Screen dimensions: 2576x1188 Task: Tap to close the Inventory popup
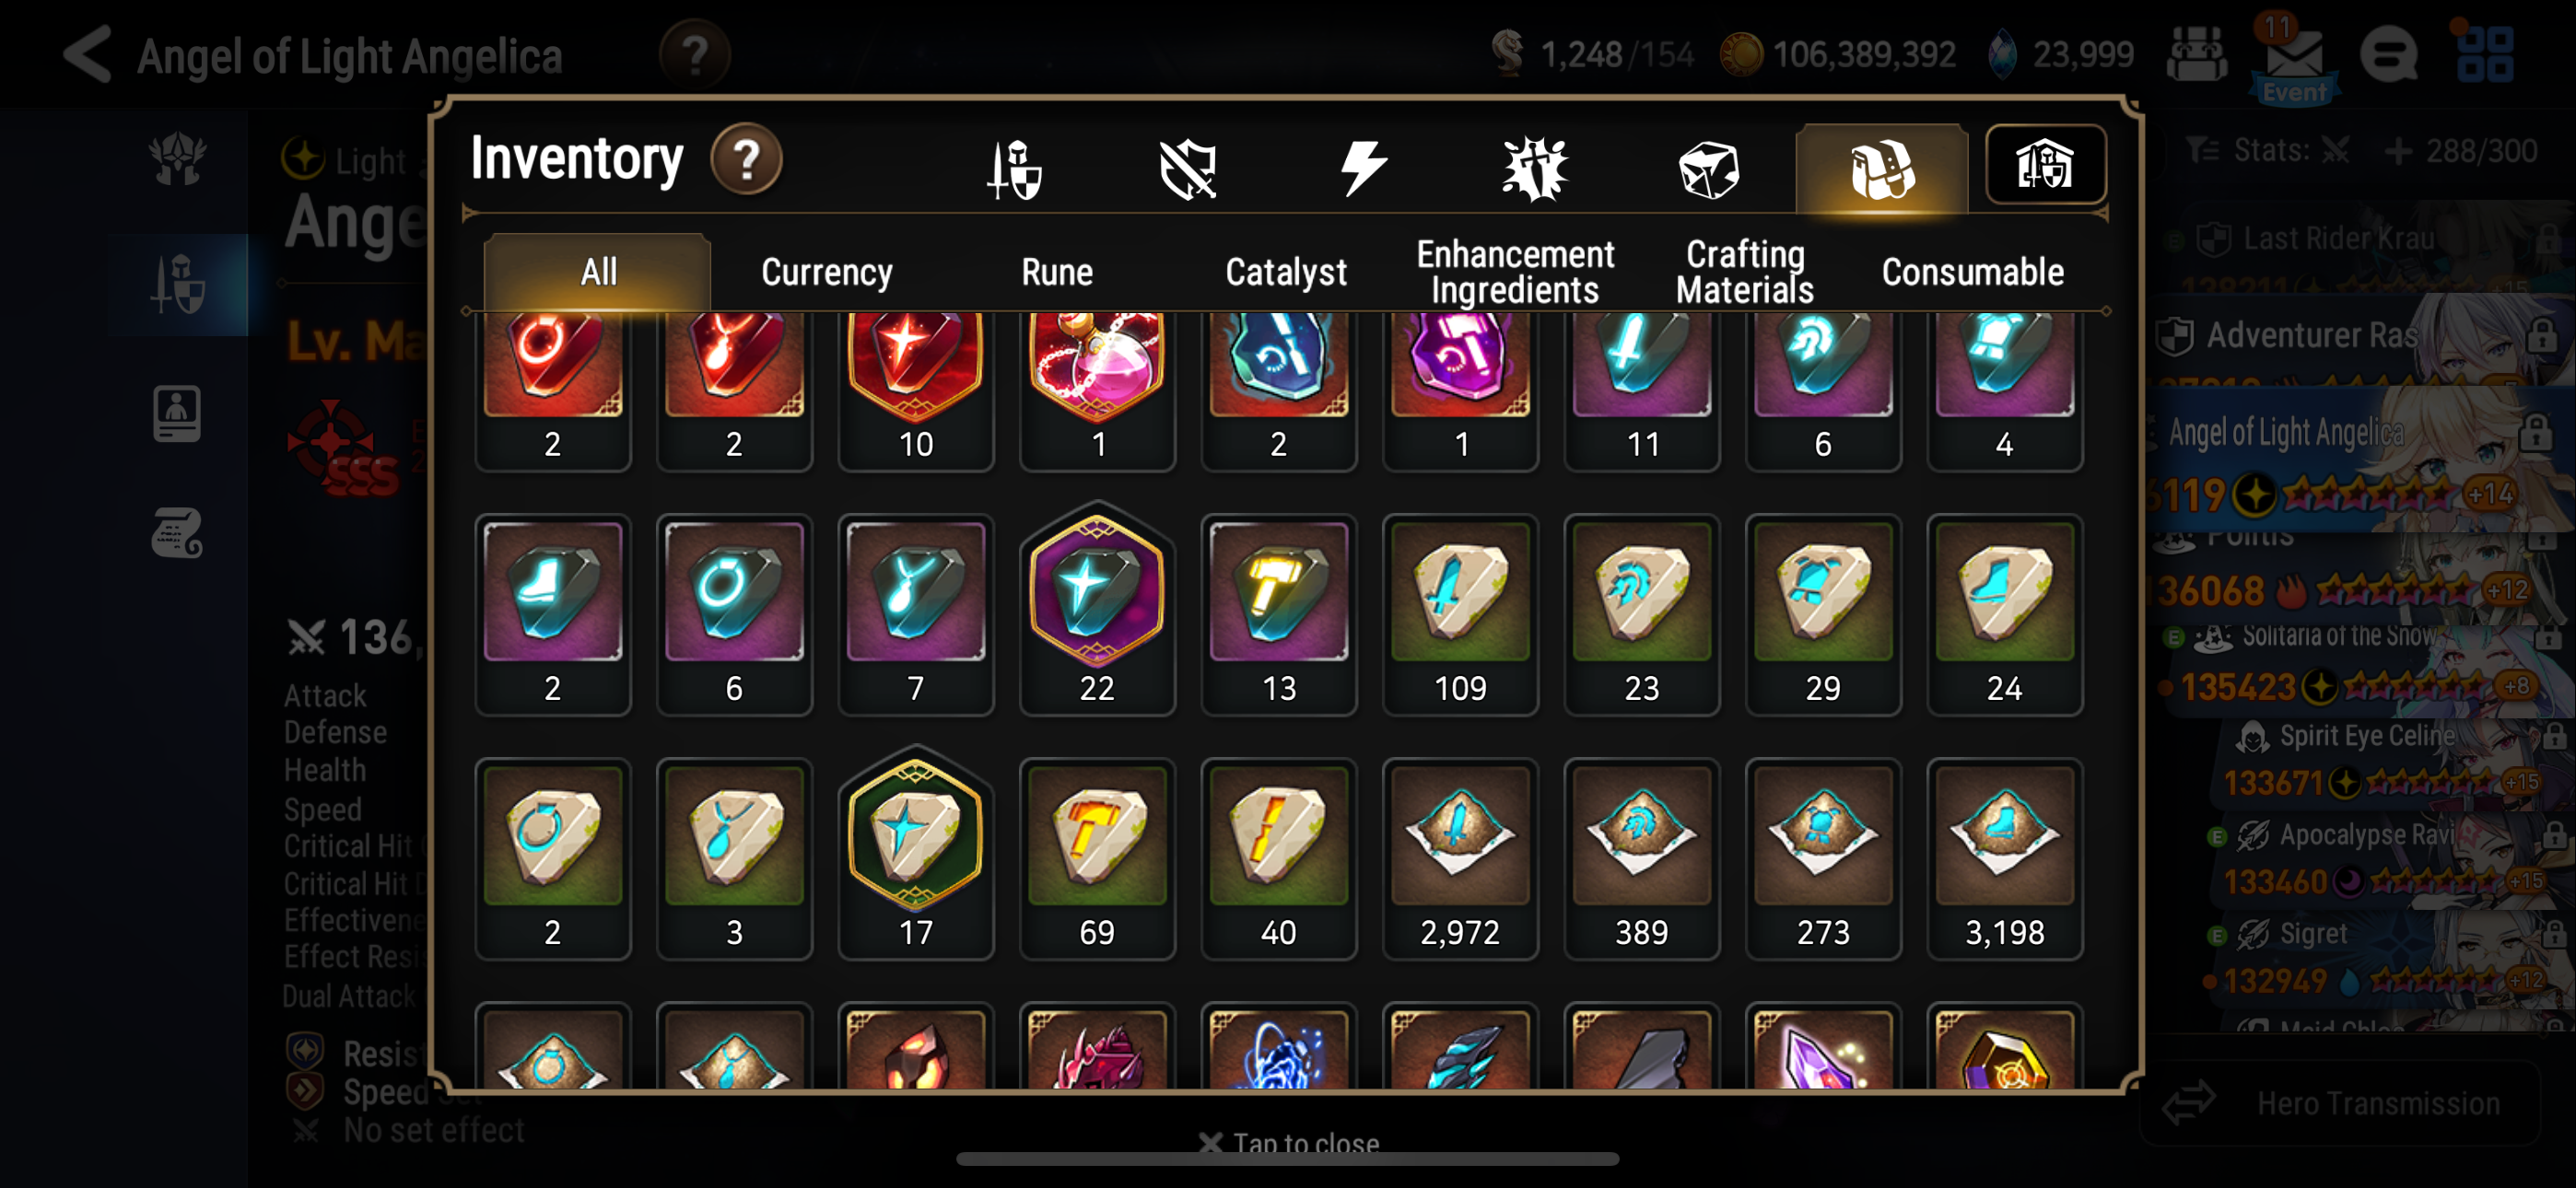pos(1289,1141)
